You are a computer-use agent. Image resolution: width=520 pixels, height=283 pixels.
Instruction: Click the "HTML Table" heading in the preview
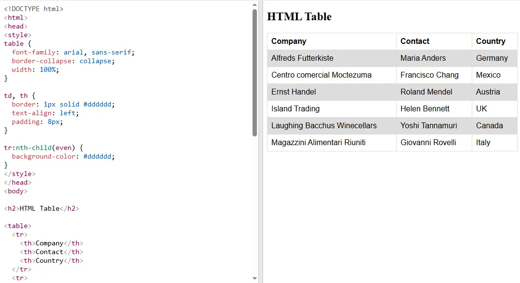coord(299,17)
